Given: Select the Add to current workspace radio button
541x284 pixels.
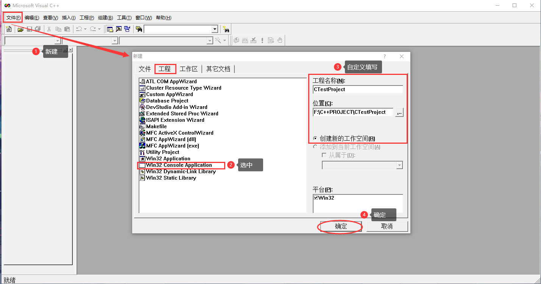Looking at the screenshot, I should coord(316,147).
